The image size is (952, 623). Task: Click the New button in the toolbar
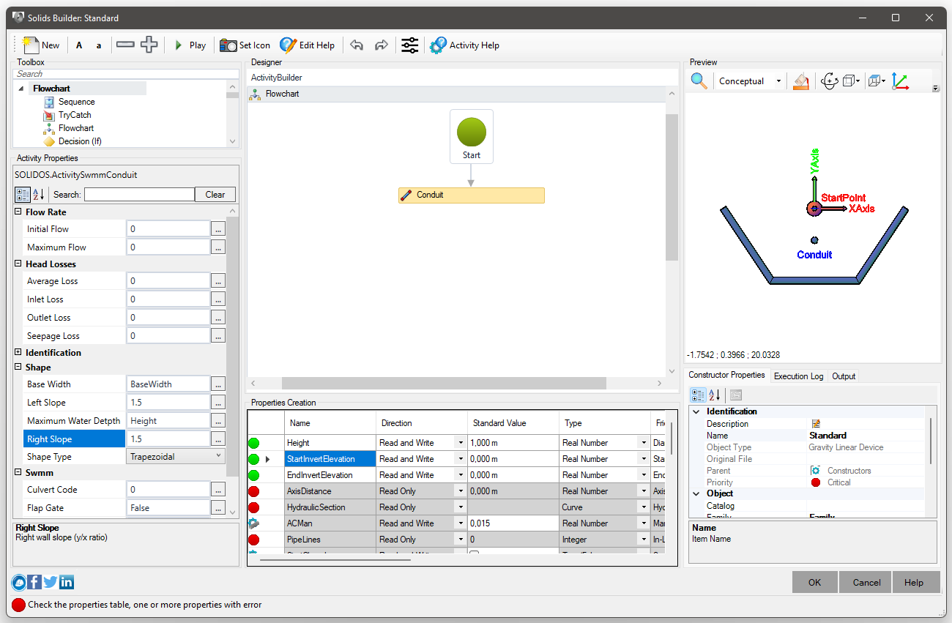[41, 45]
